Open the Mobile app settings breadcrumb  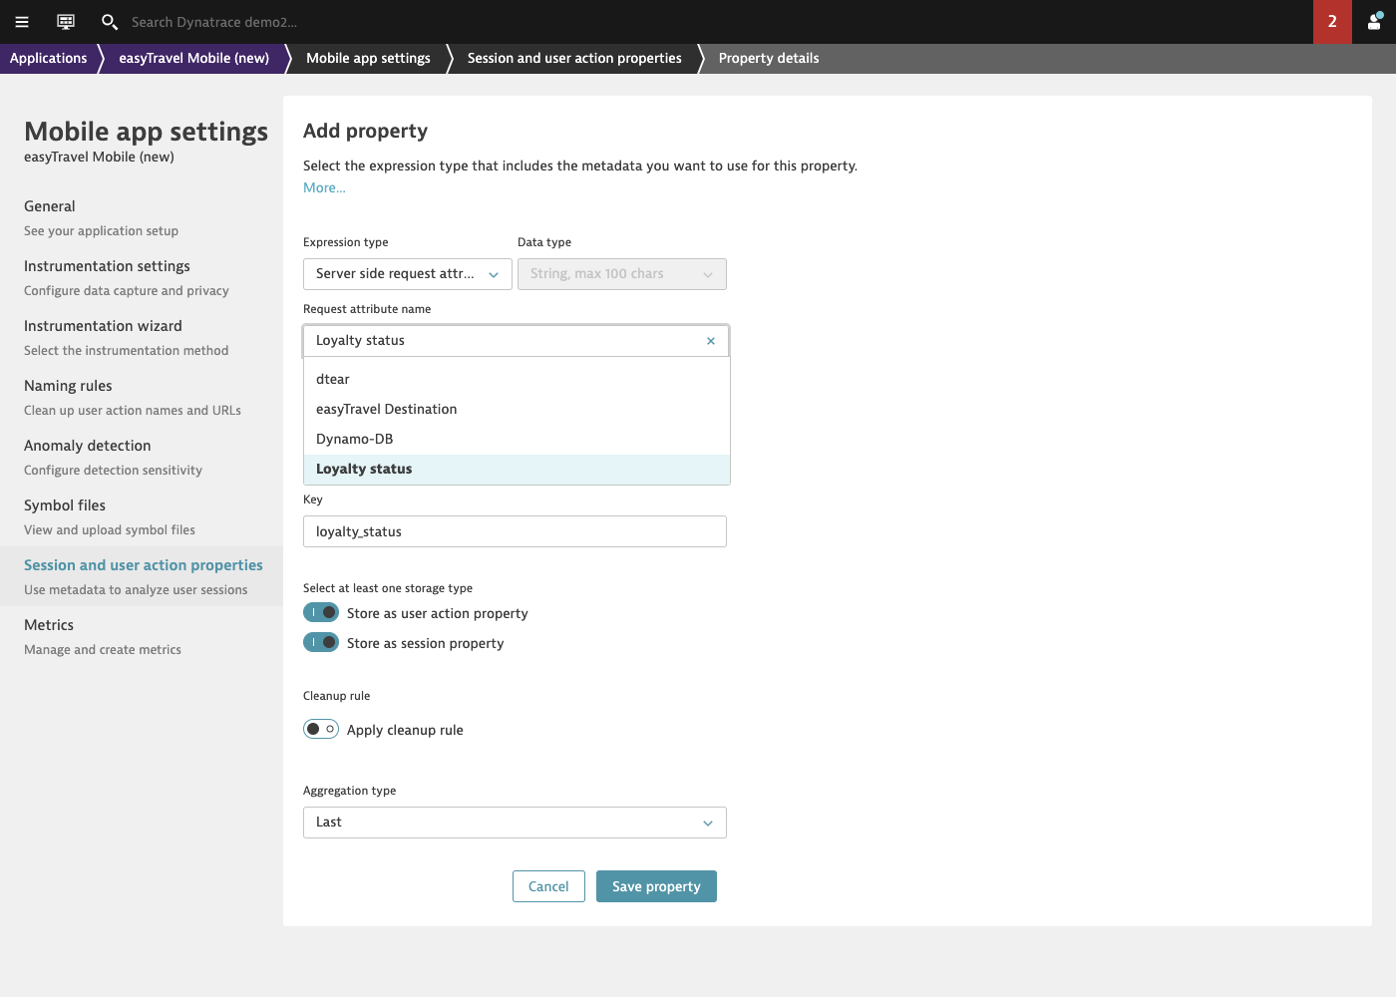click(368, 58)
